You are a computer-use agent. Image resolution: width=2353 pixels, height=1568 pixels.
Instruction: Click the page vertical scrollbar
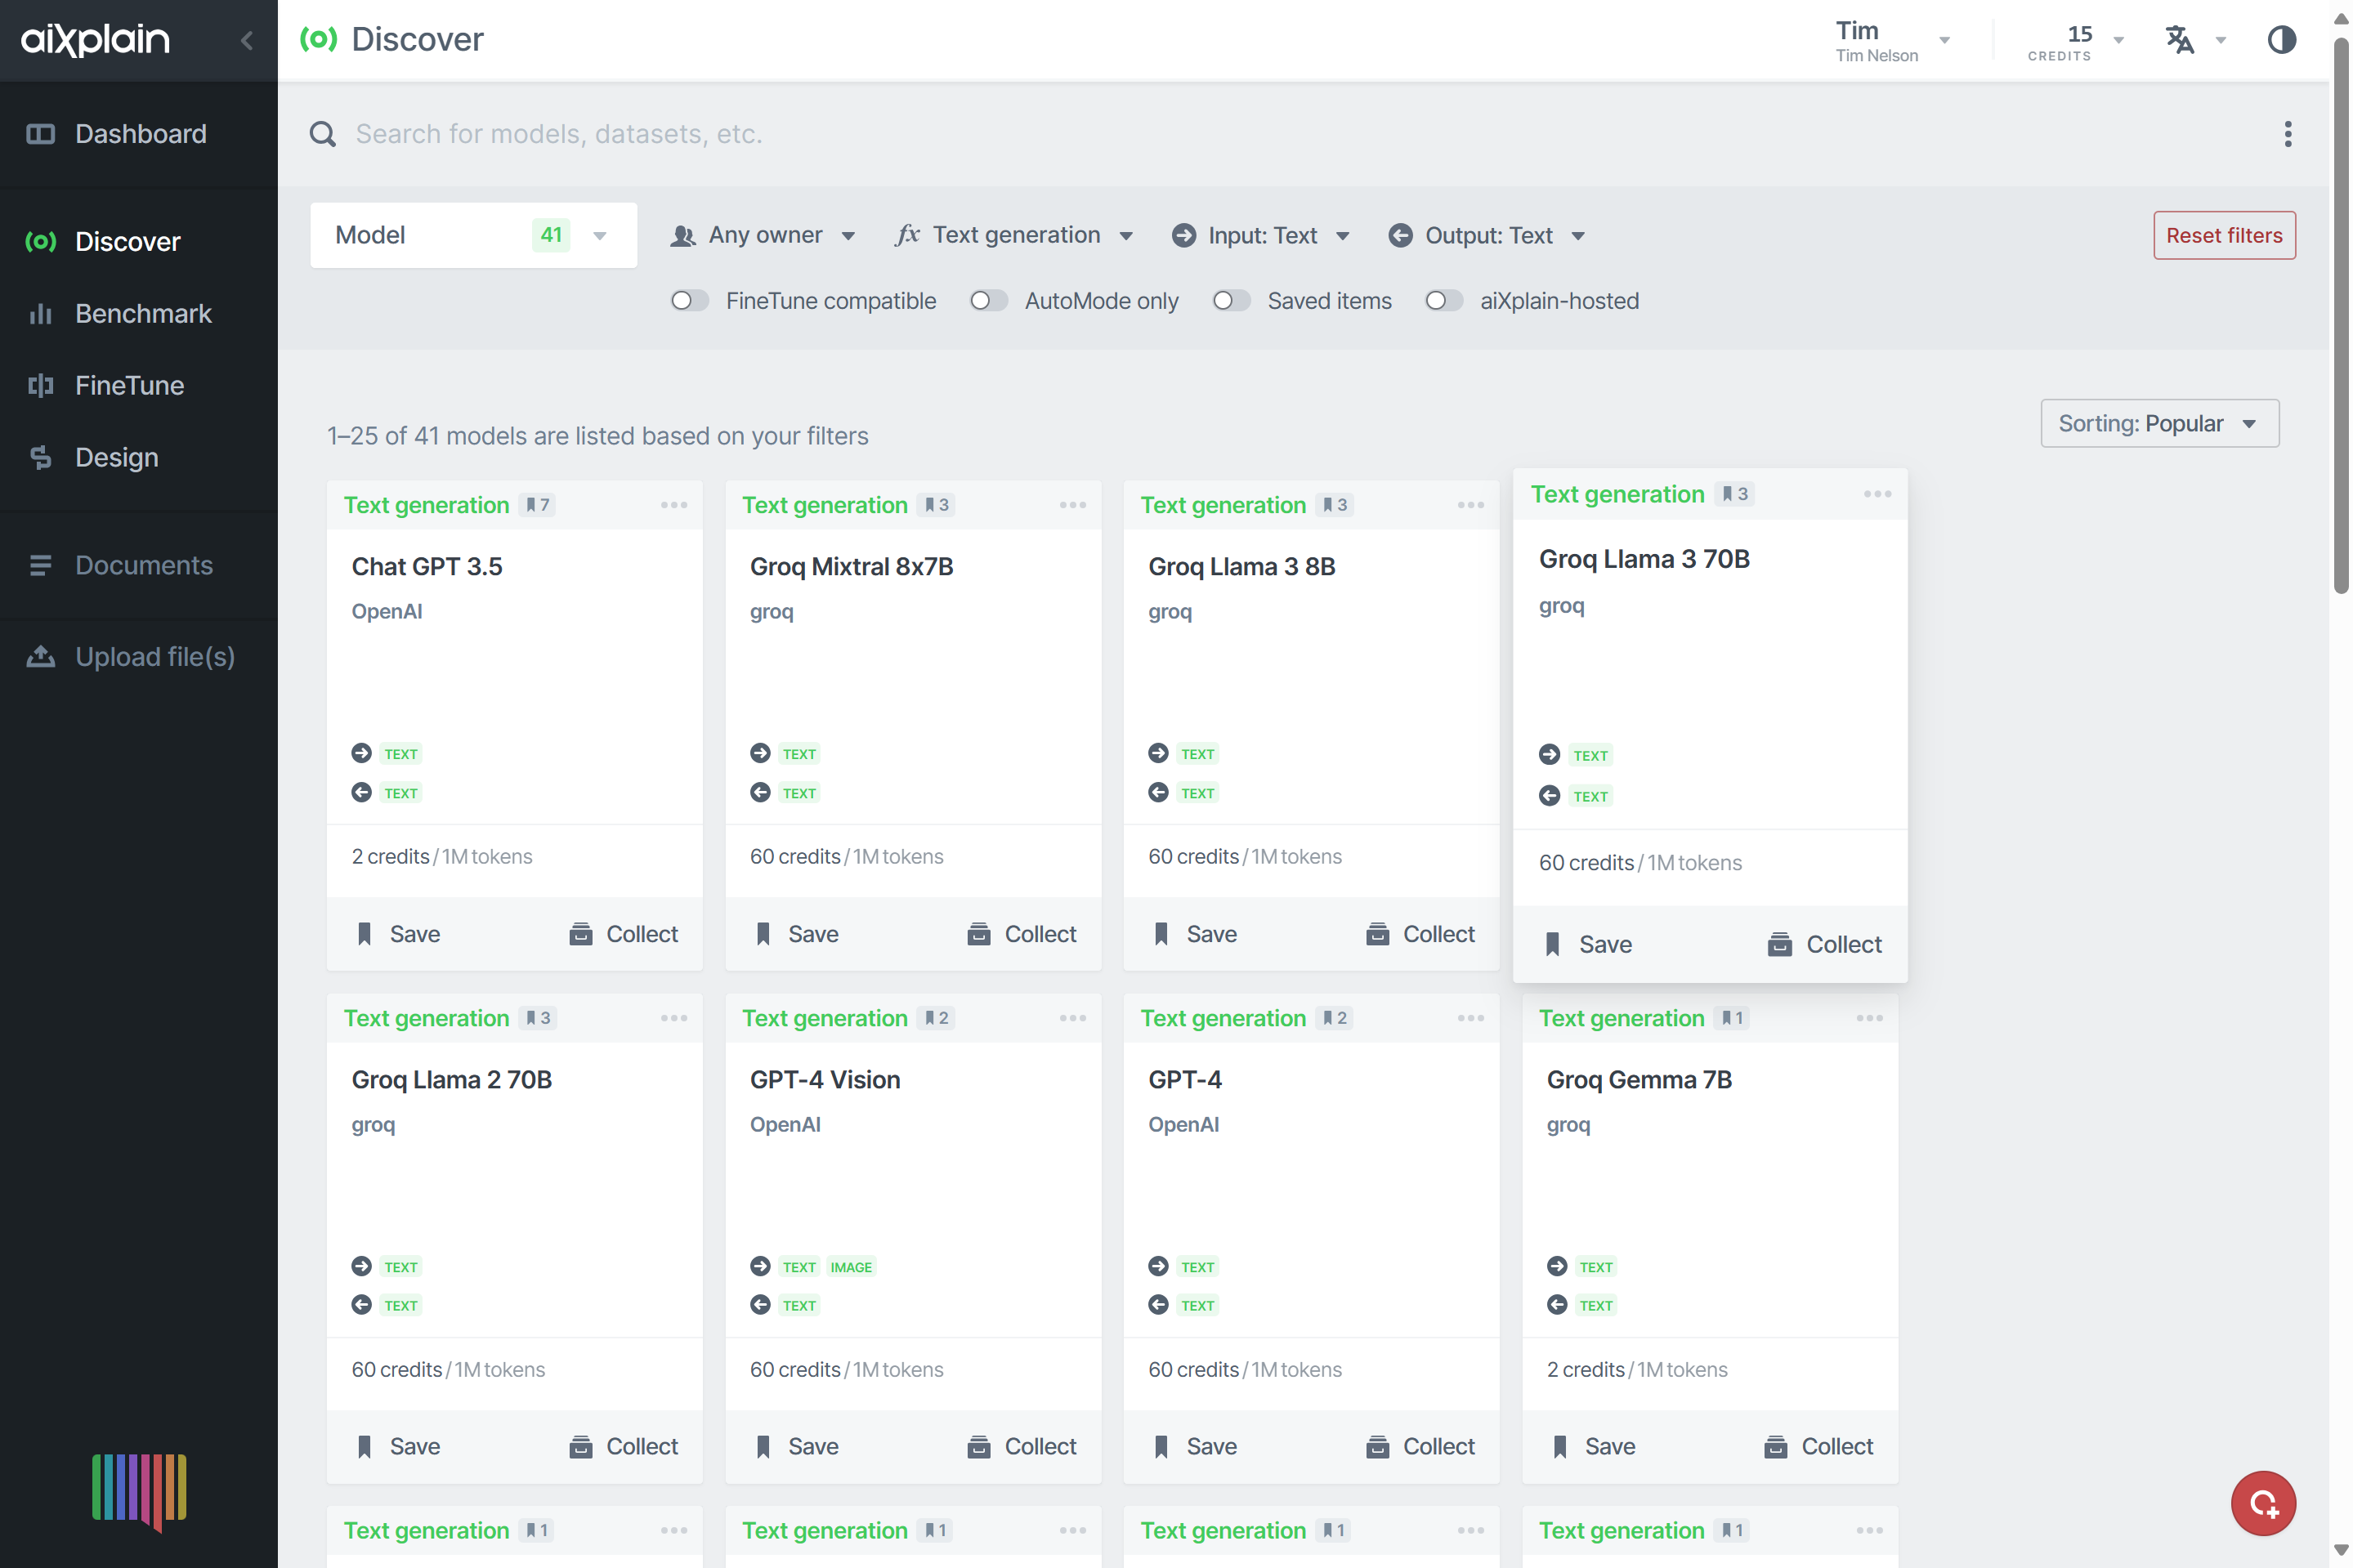click(2340, 315)
